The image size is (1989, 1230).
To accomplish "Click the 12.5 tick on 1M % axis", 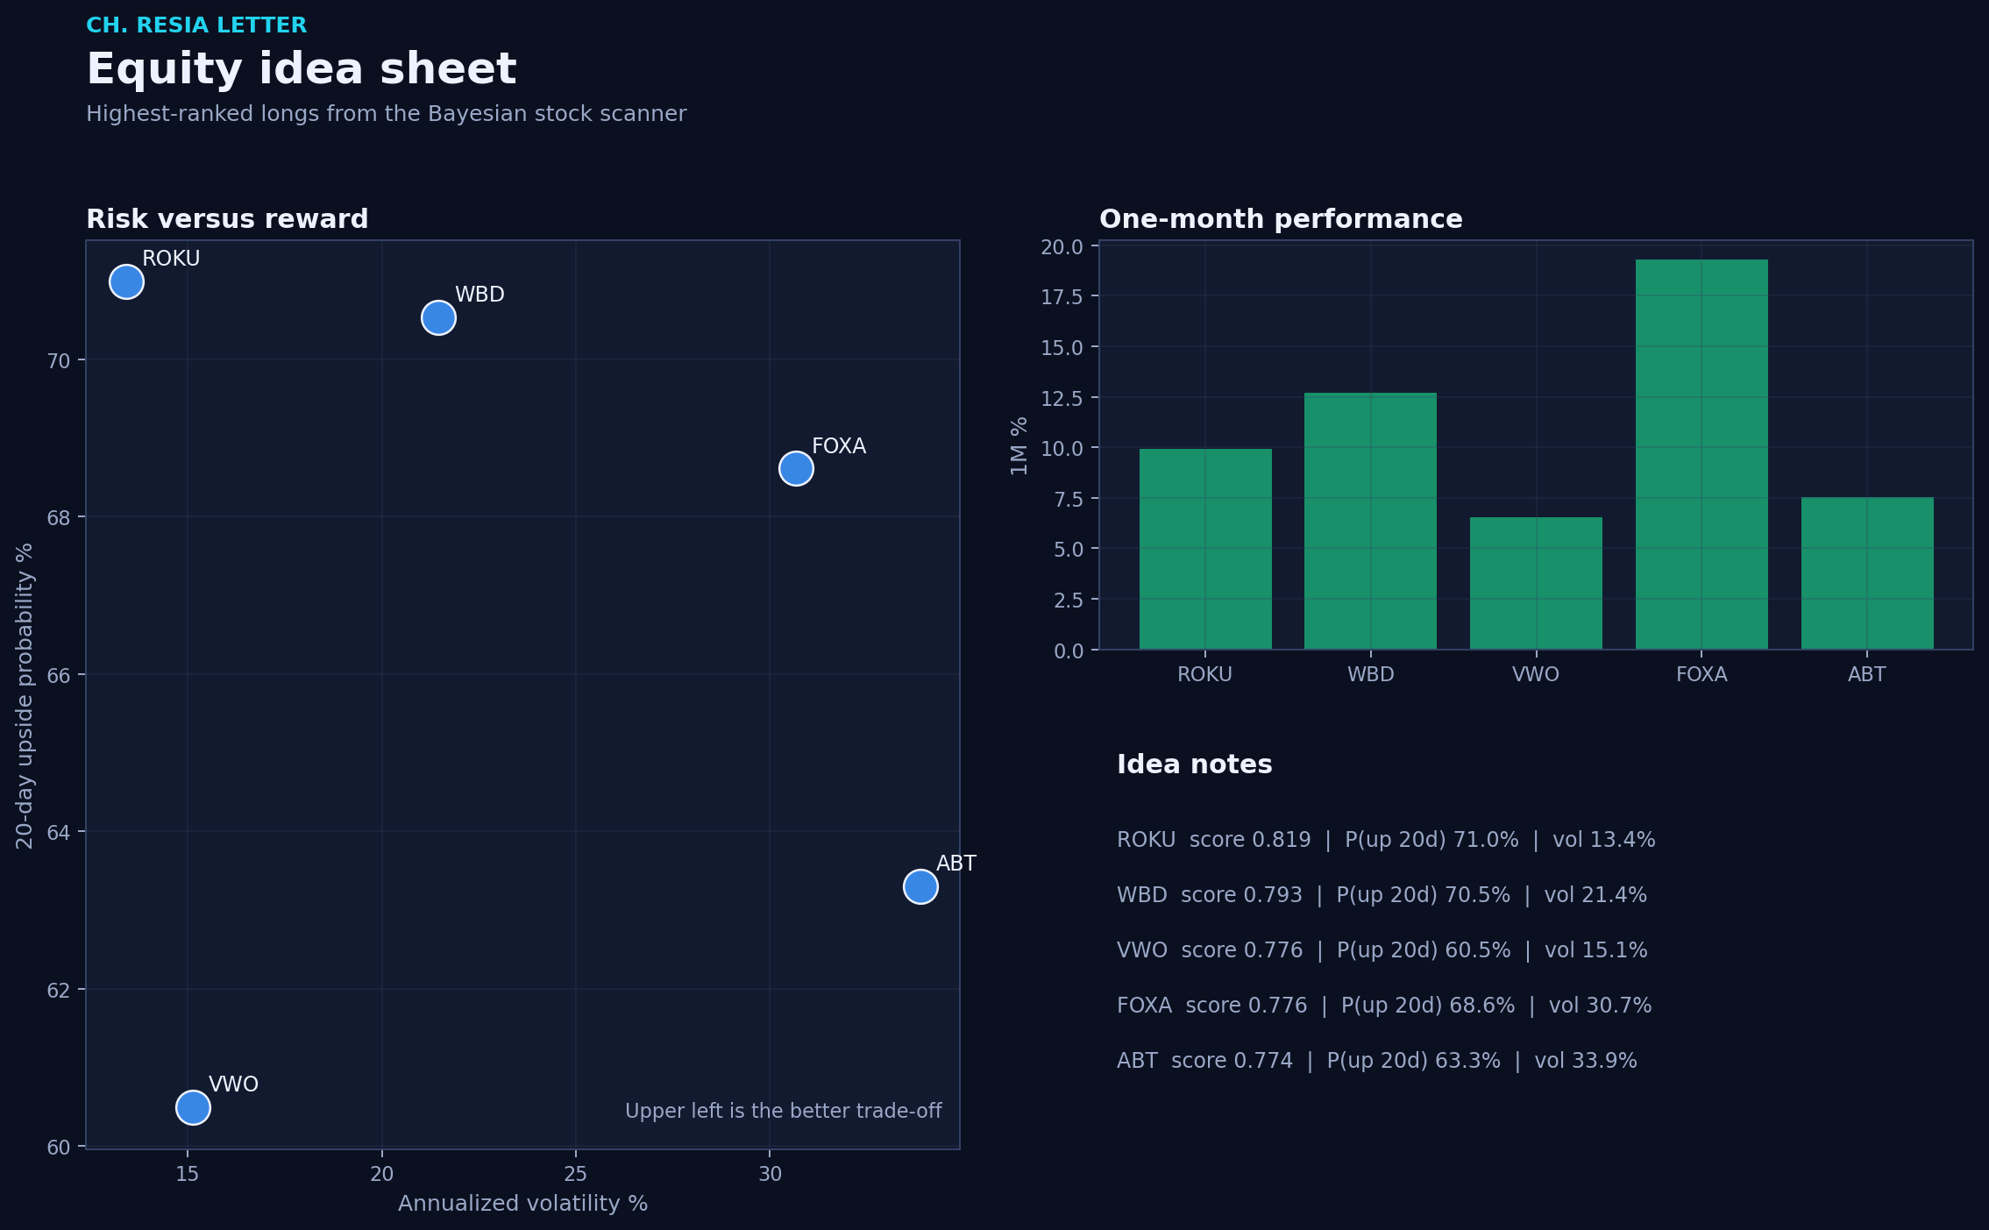I will (x=1062, y=399).
